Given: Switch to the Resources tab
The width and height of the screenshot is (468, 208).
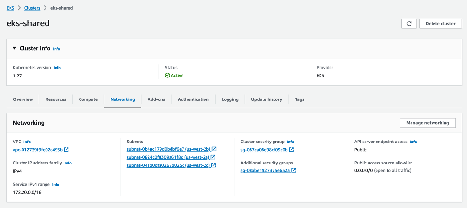Looking at the screenshot, I should tap(56, 99).
